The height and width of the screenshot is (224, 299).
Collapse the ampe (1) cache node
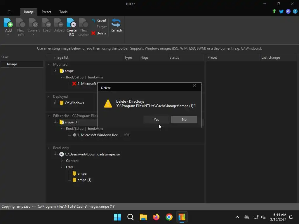click(x=55, y=122)
